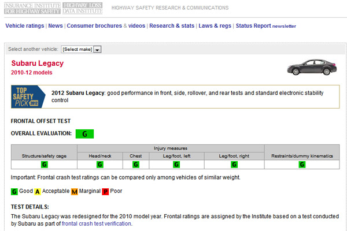Image resolution: width=347 pixels, height=231 pixels.
Task: Click the yellow Acceptable legend swatch
Action: point(38,191)
